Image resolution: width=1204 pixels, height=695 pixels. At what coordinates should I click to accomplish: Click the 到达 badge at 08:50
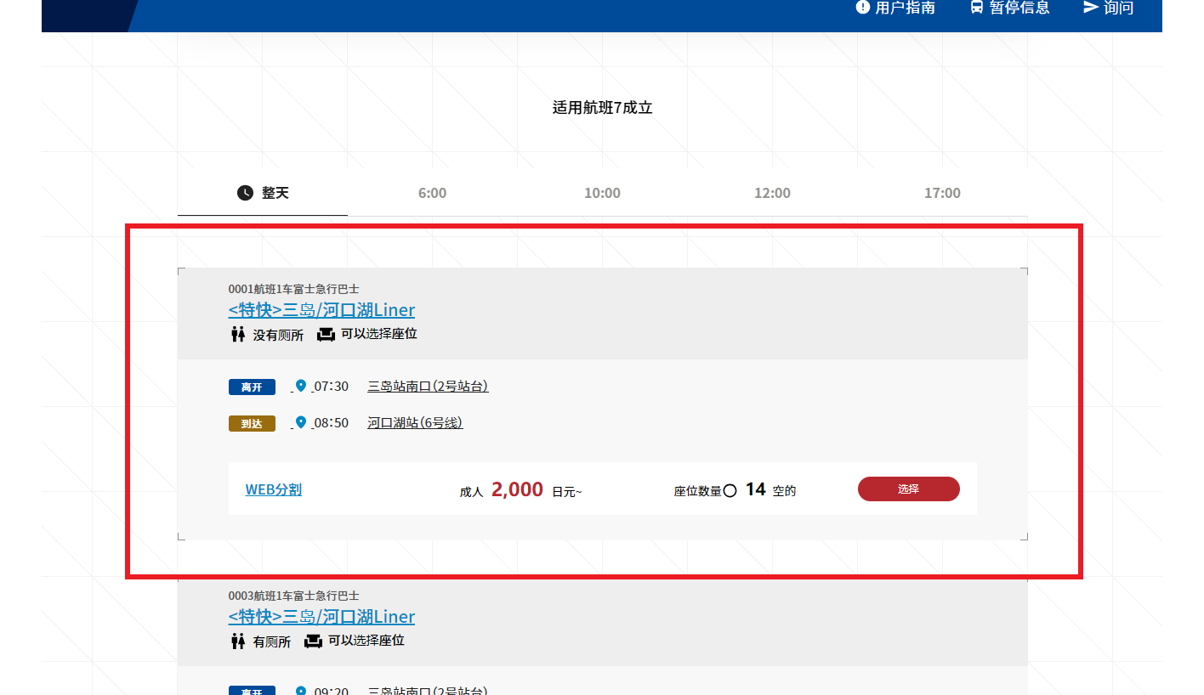click(253, 423)
